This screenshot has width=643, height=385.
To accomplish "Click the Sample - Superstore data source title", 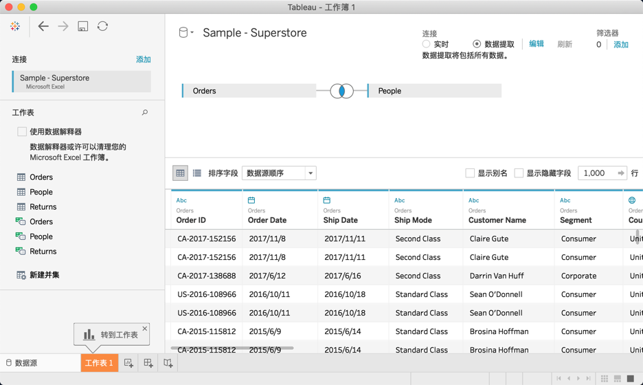I will click(255, 33).
